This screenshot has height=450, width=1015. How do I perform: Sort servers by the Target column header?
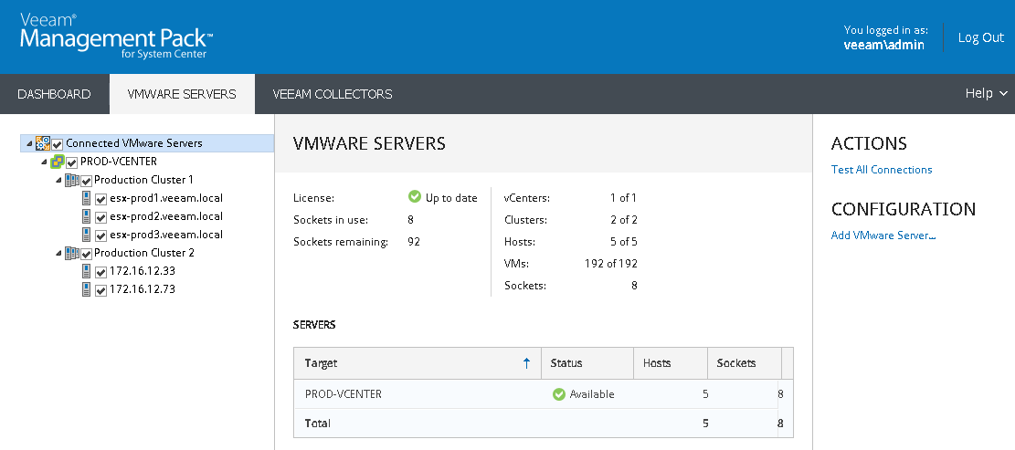tap(322, 363)
